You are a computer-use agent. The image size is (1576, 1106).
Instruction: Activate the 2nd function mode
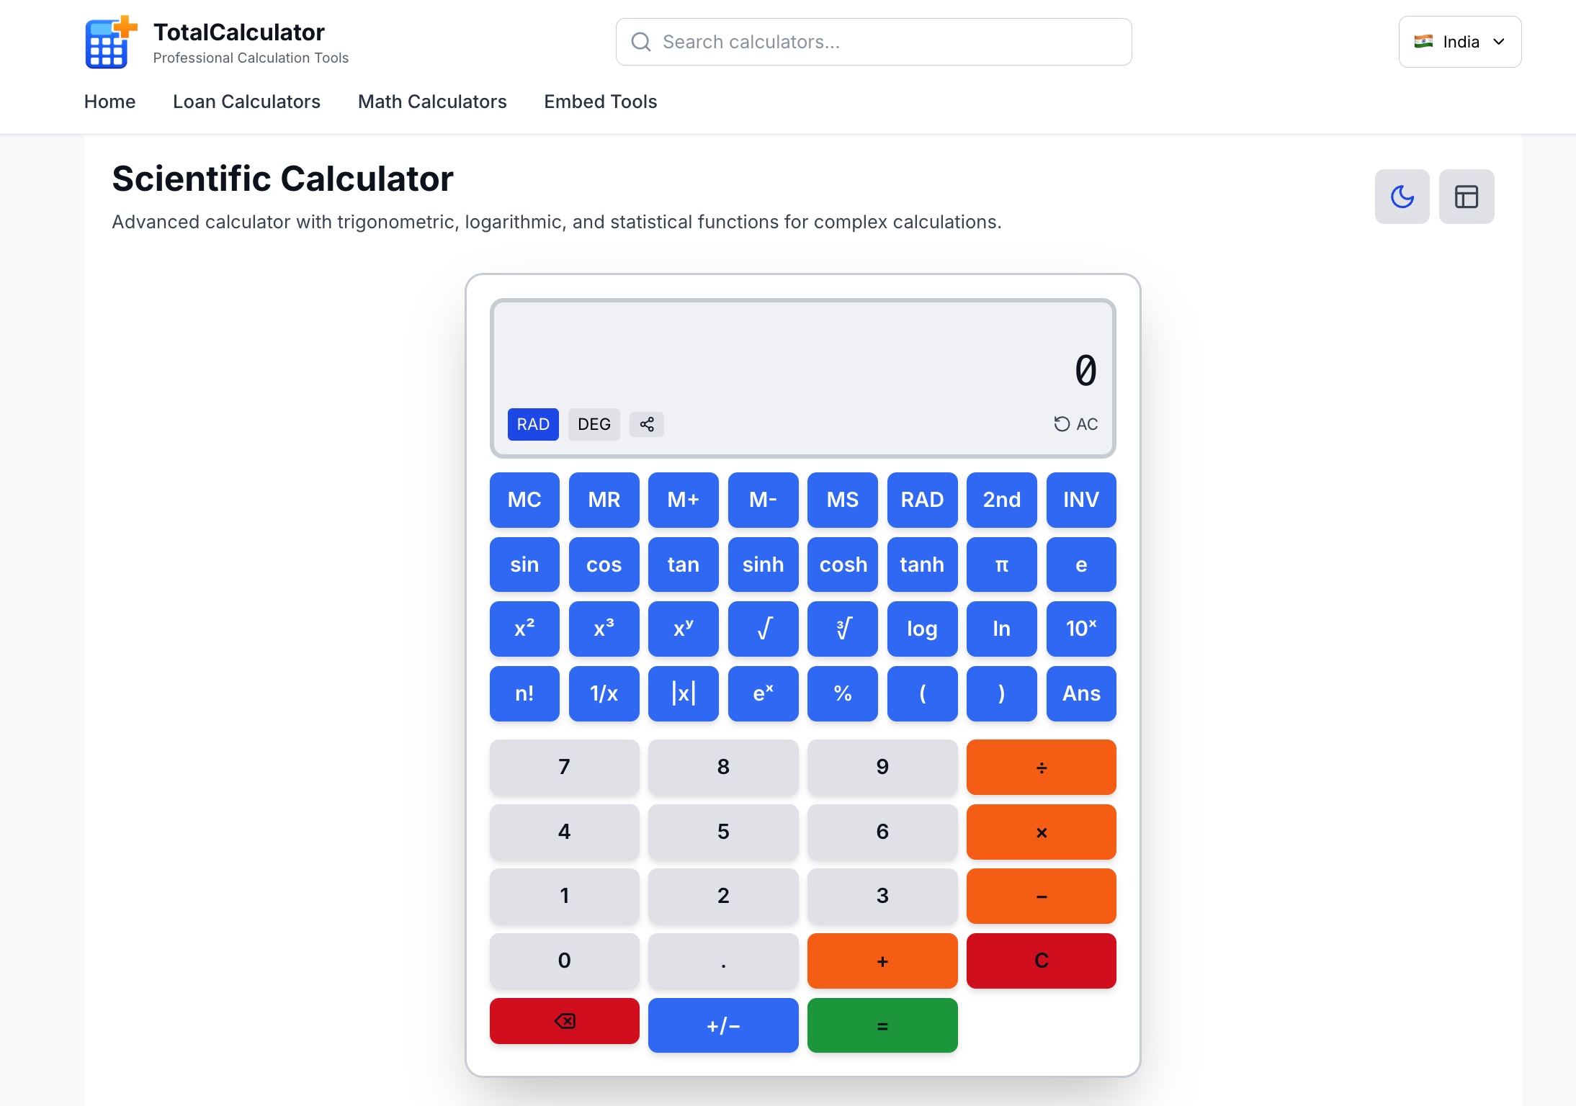tap(1001, 500)
